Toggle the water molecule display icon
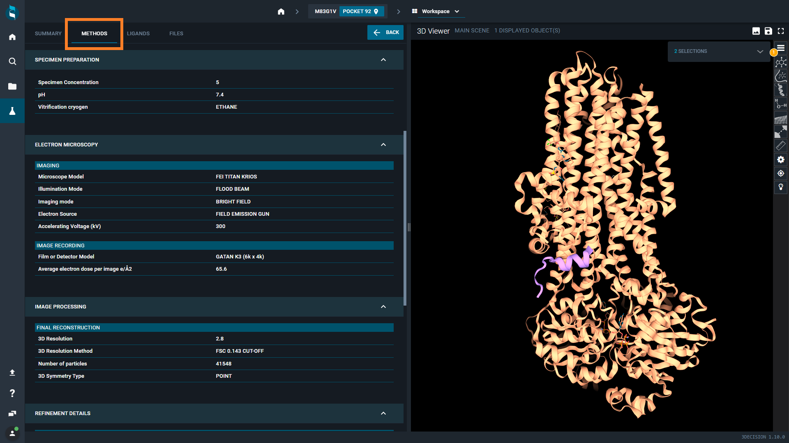Screen dimensions: 789x443 click(x=780, y=104)
